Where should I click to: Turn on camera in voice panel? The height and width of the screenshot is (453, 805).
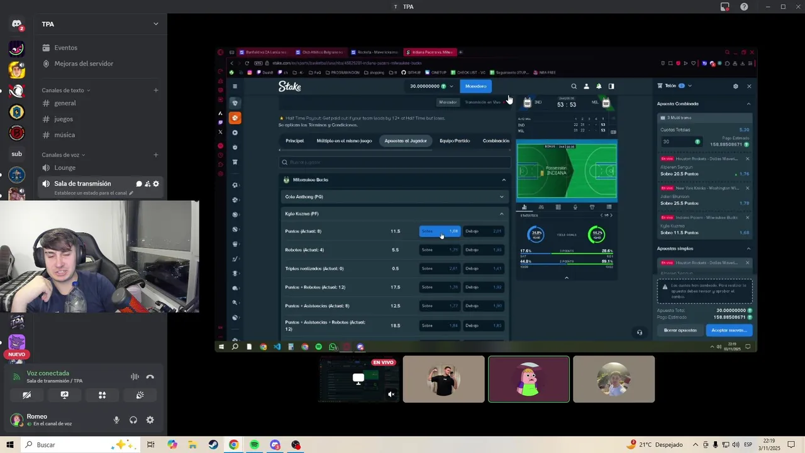(26, 395)
